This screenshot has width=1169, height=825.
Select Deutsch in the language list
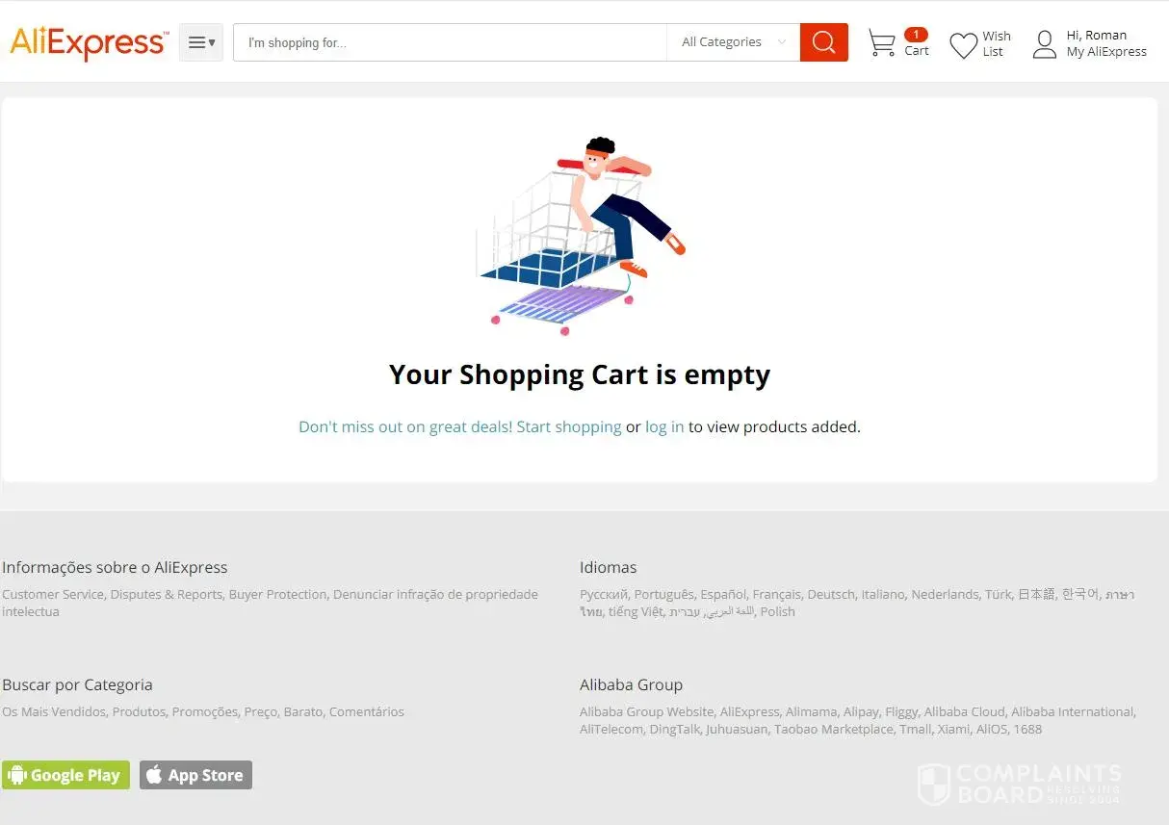831,595
